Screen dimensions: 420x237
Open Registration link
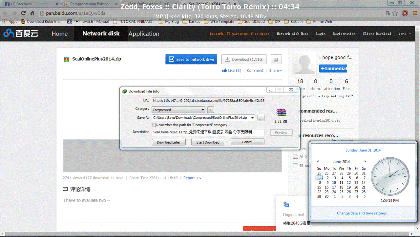(x=344, y=34)
